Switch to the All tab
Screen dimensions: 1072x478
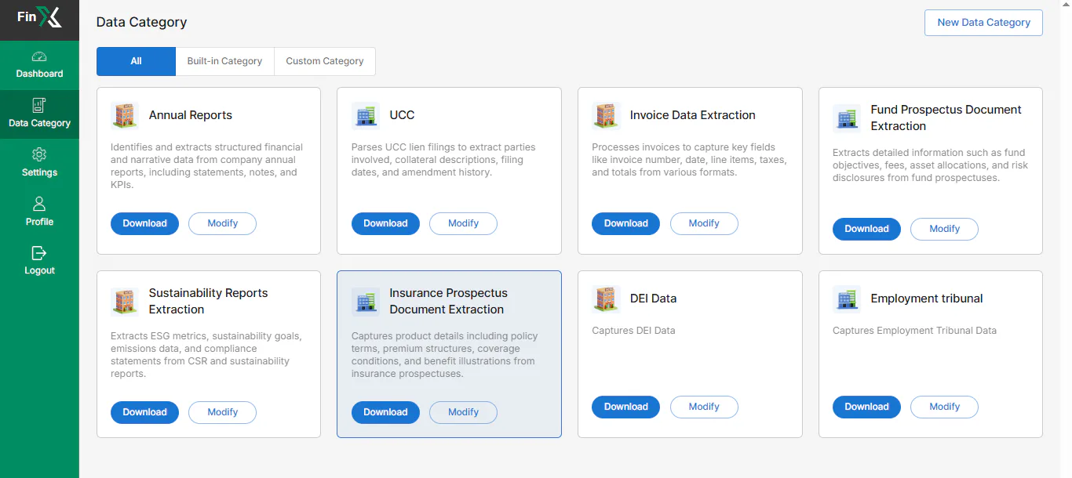click(x=136, y=61)
